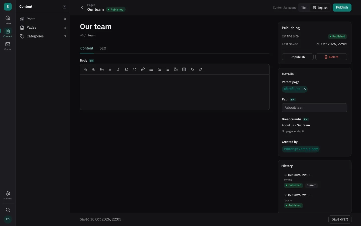Viewport: 361px width, 226px height.
Task: Insert an image into the body
Action: [176, 69]
